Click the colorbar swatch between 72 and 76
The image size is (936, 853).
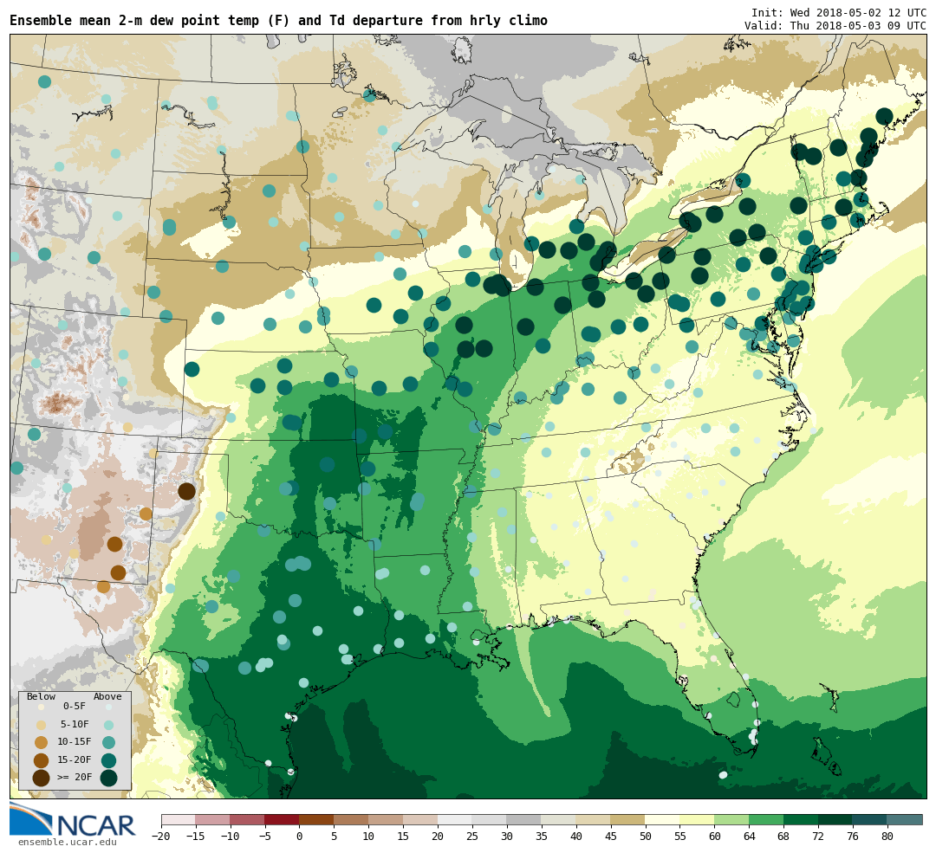tap(835, 819)
